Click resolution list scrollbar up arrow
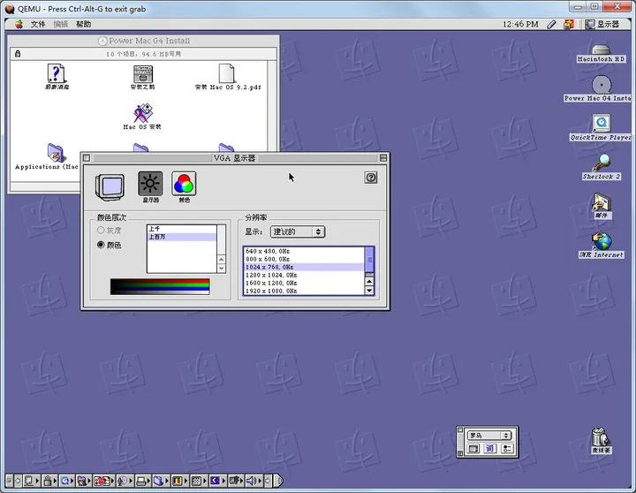The image size is (636, 493). [369, 281]
